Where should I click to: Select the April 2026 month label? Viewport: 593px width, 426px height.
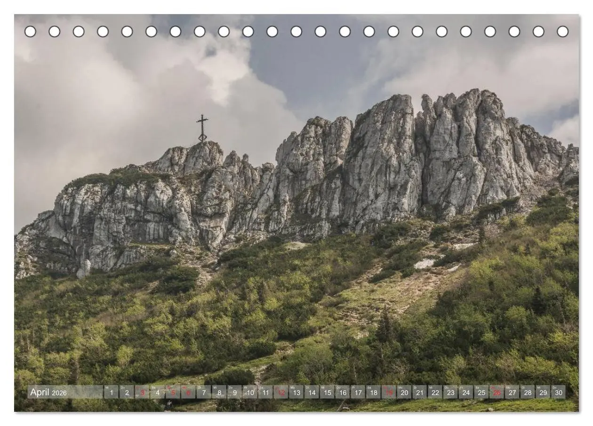[48, 392]
